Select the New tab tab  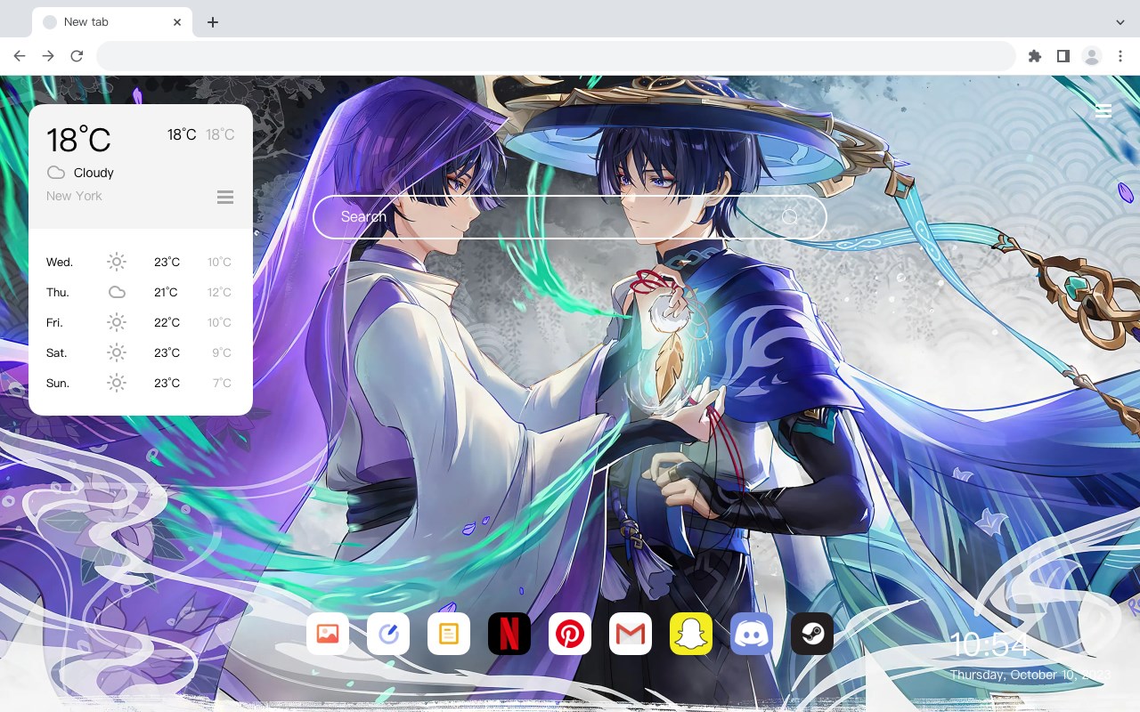point(112,22)
